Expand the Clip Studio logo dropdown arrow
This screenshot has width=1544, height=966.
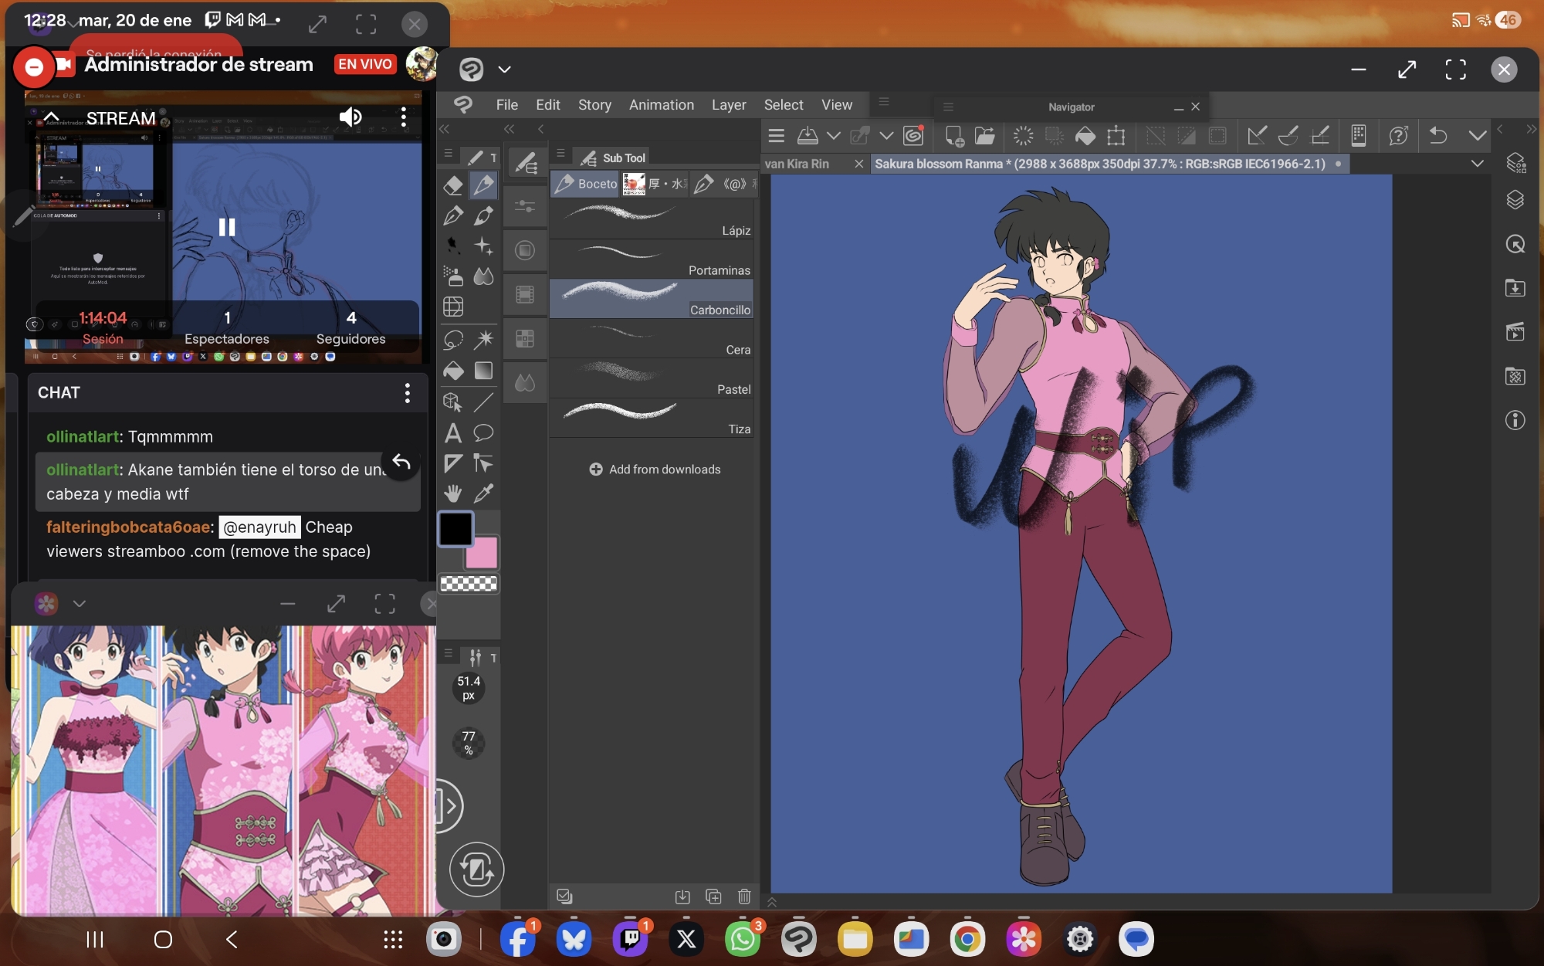(505, 69)
